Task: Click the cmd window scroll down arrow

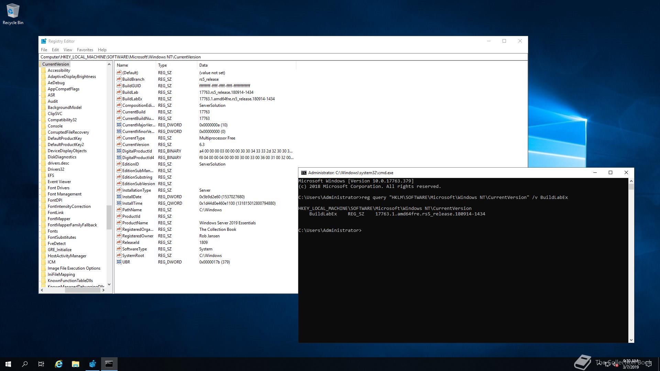Action: coord(631,340)
